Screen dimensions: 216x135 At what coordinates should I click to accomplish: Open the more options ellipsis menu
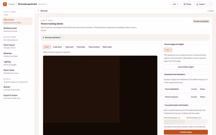210,4
